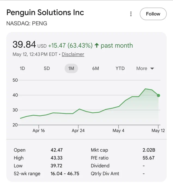Show year-to-date YTD chart

pos(120,69)
